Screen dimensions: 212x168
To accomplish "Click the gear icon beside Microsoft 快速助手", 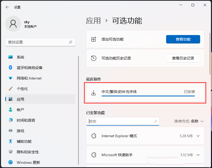I will 94,155.
